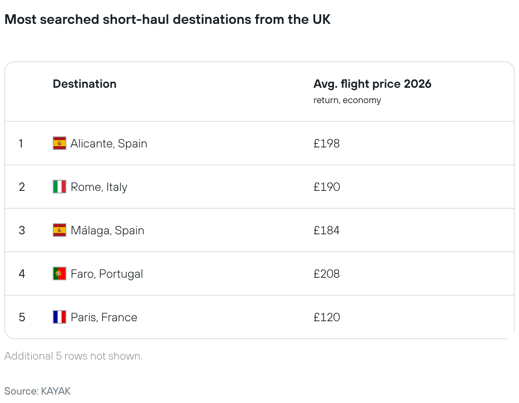Click the £184 price for Málaga
The image size is (519, 403).
[327, 230]
